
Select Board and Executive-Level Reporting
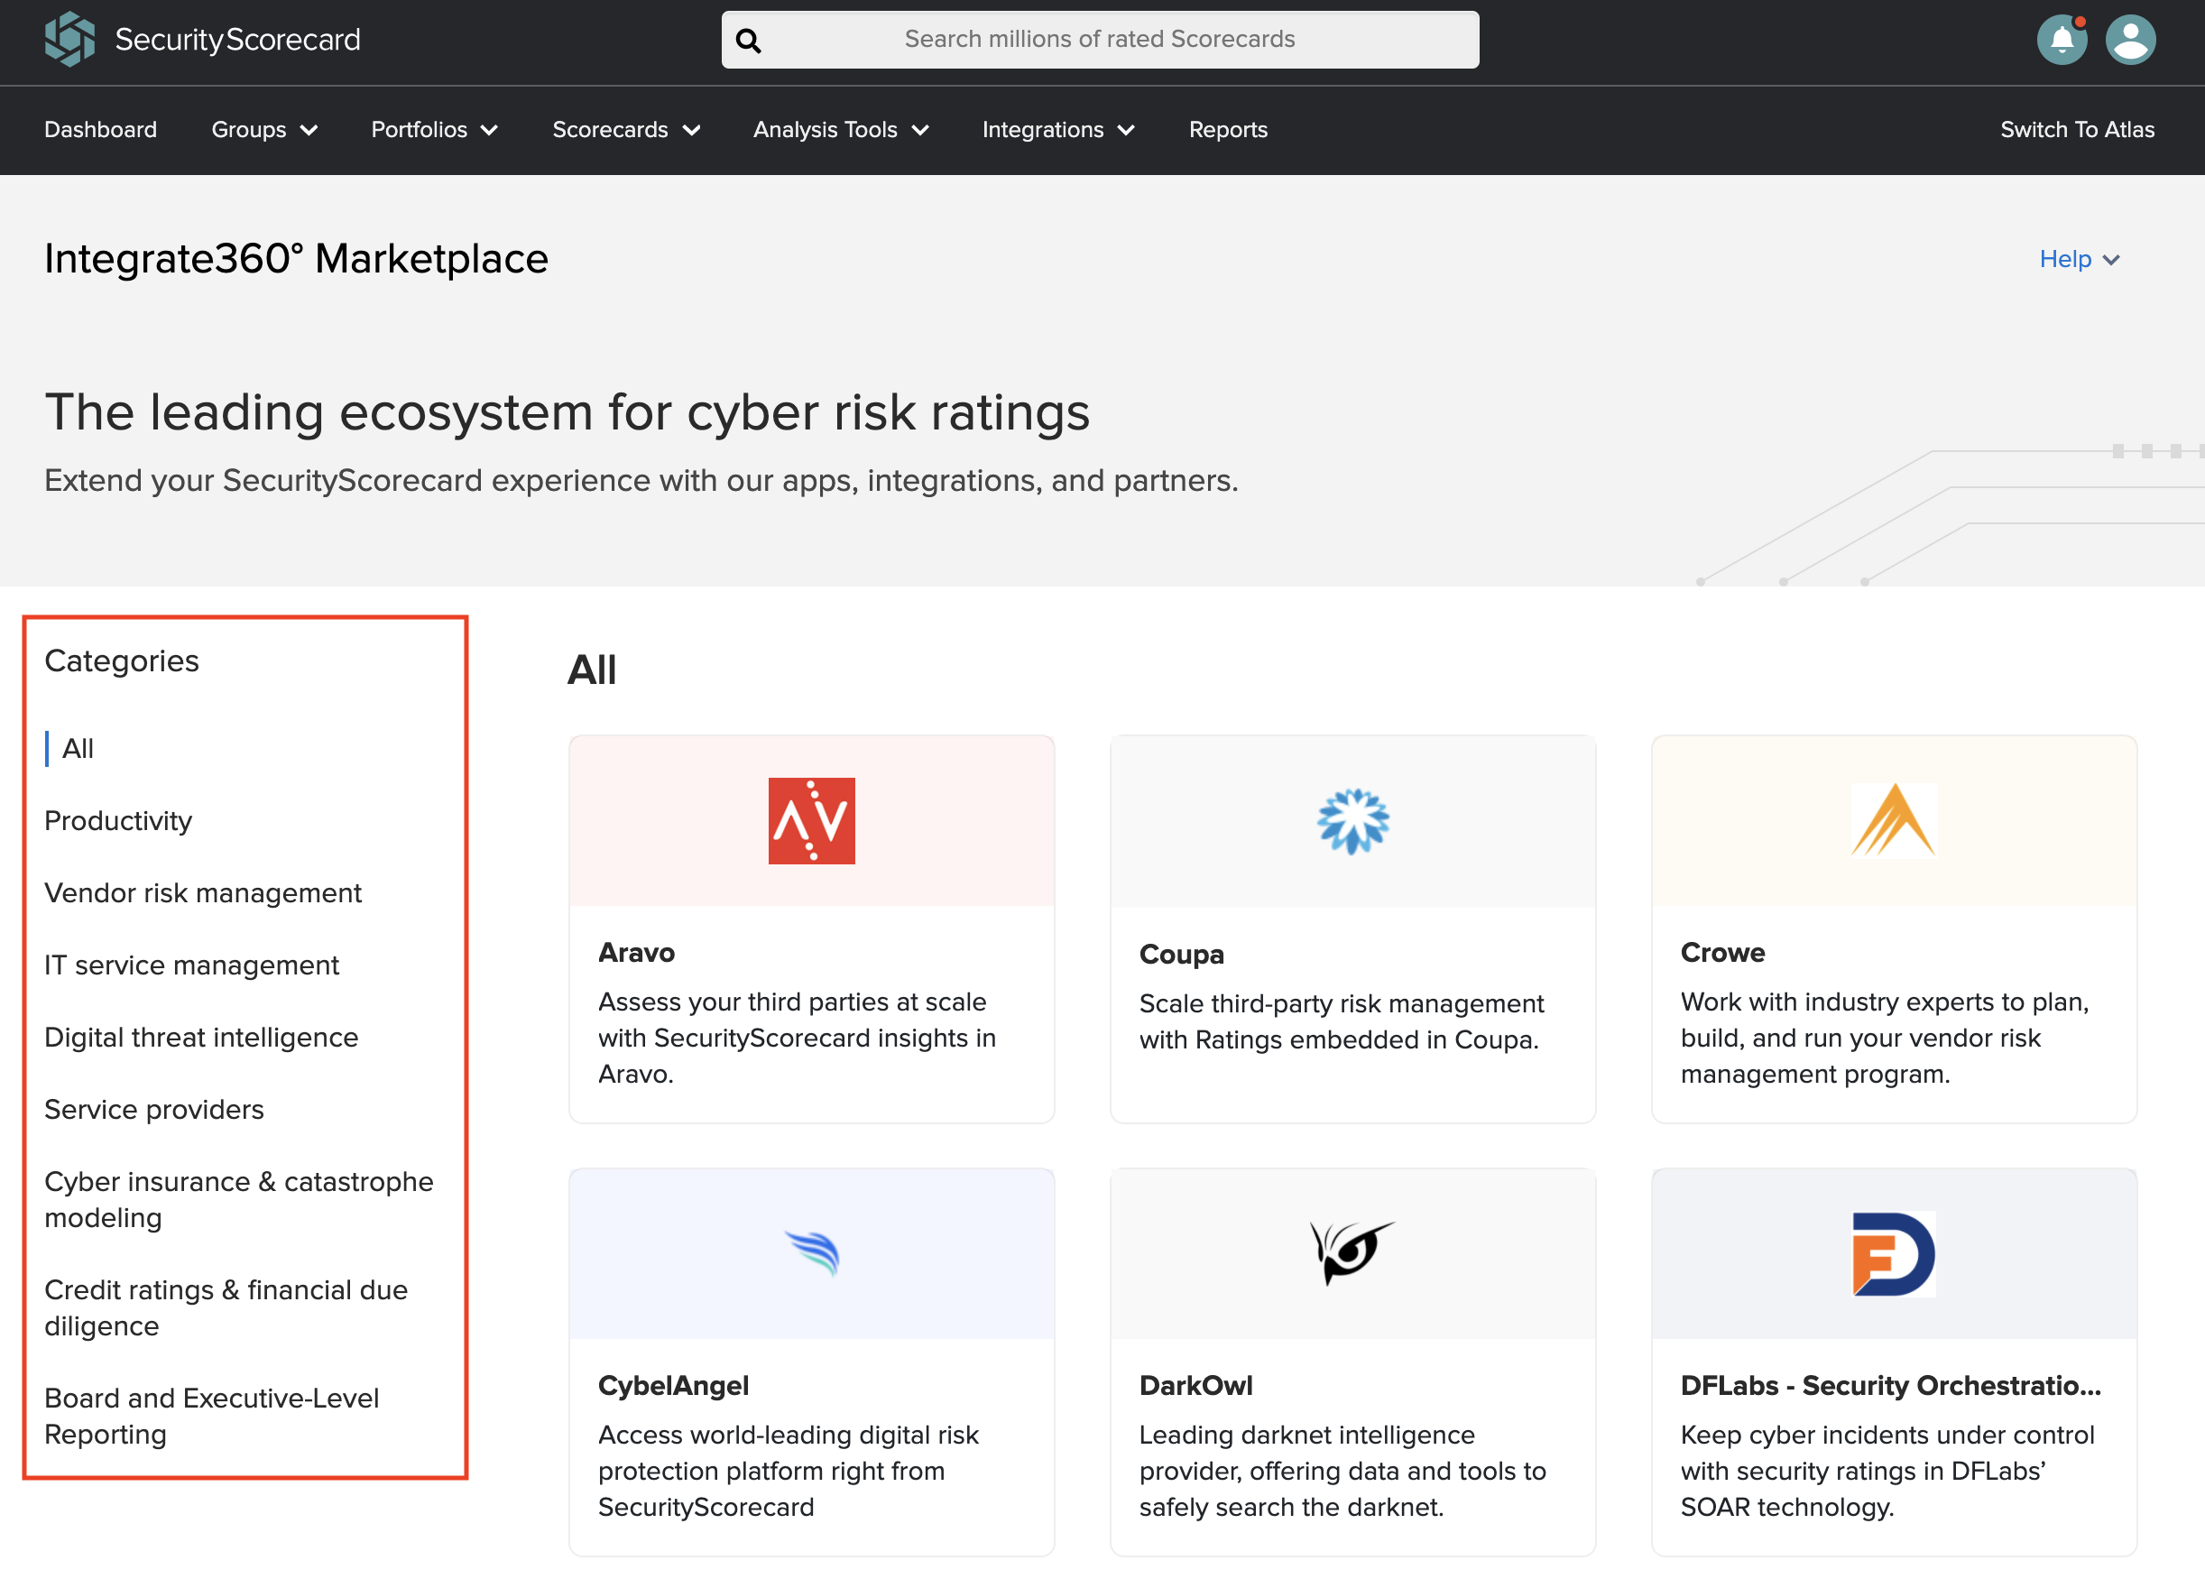point(212,1415)
